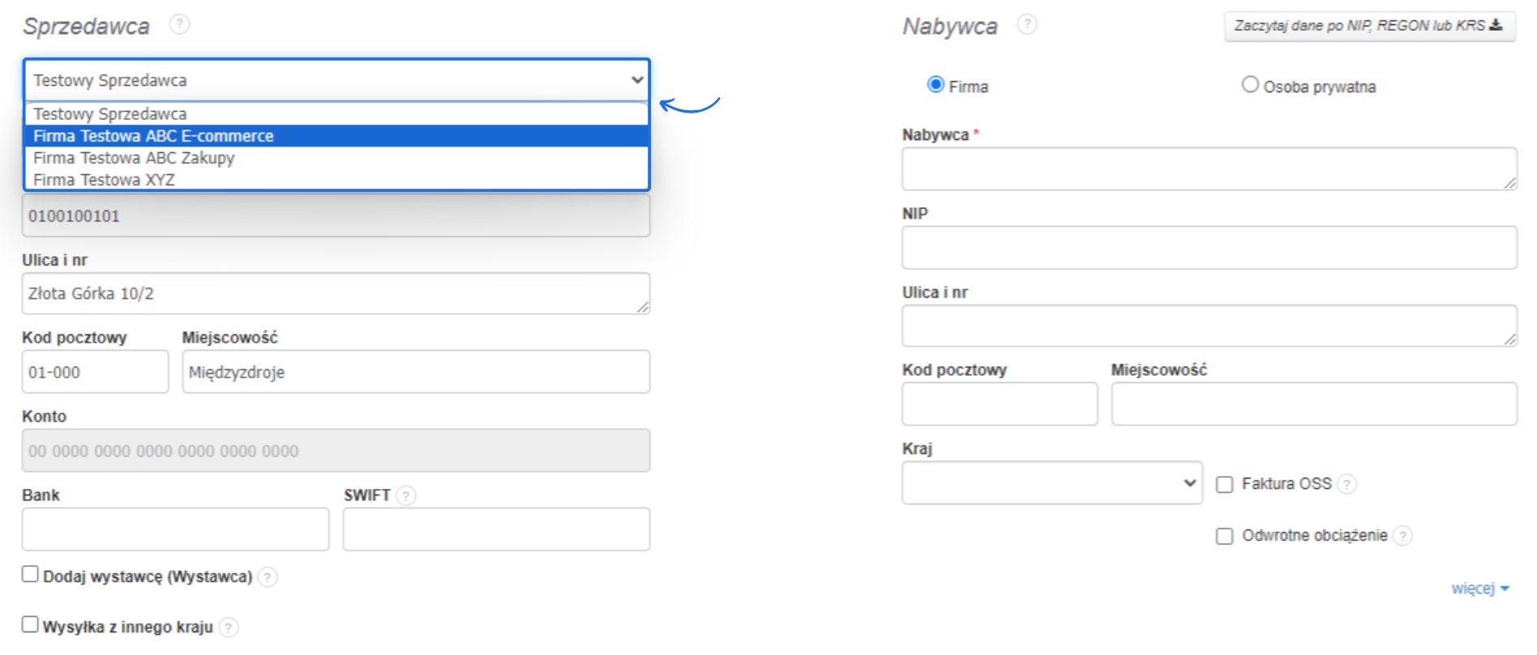Click help icon beside Wysyłka z innego kraju
This screenshot has width=1537, height=655.
click(x=229, y=627)
